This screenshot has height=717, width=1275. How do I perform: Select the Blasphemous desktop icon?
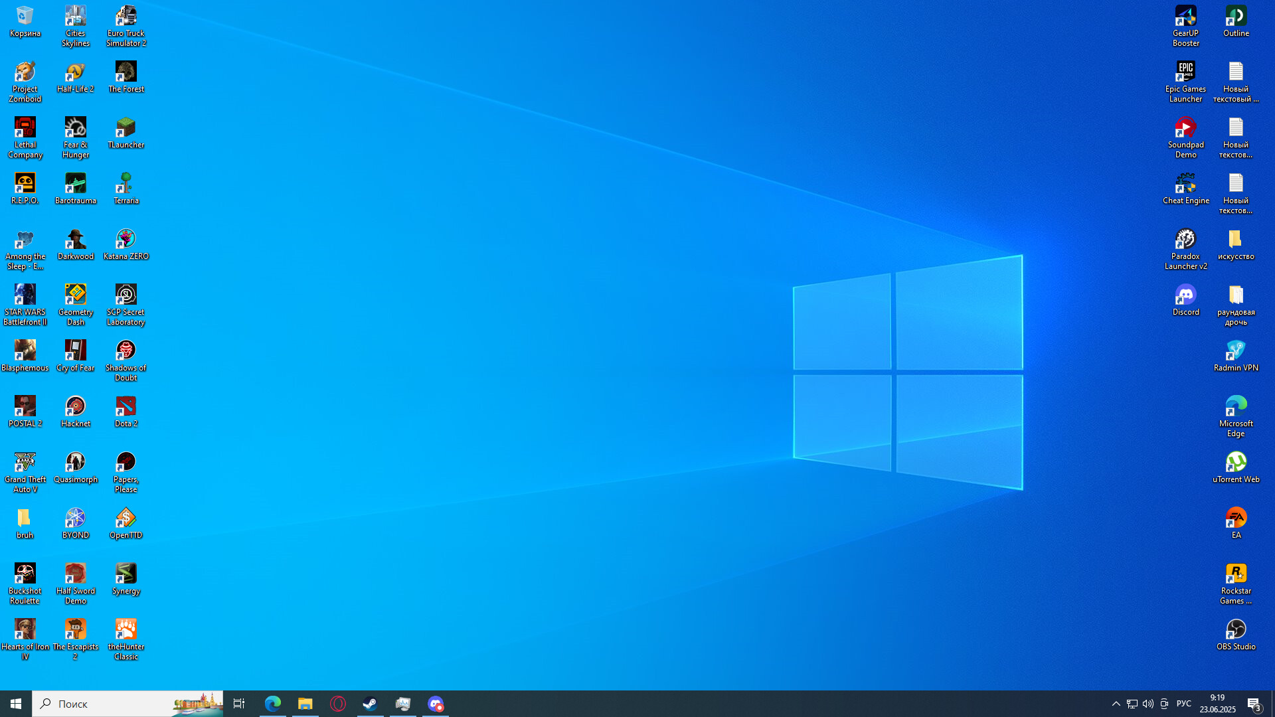click(25, 357)
